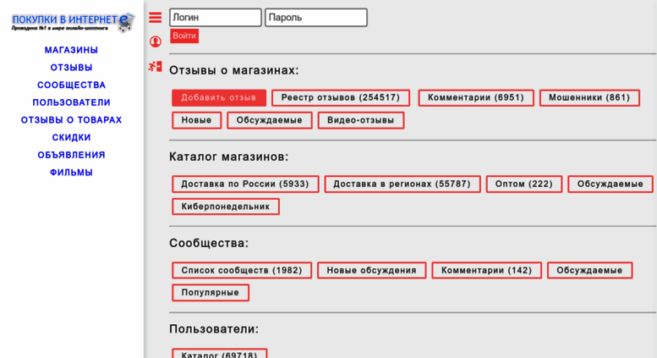657x358 pixels.
Task: Click the red user profile icon
Action: pos(156,41)
